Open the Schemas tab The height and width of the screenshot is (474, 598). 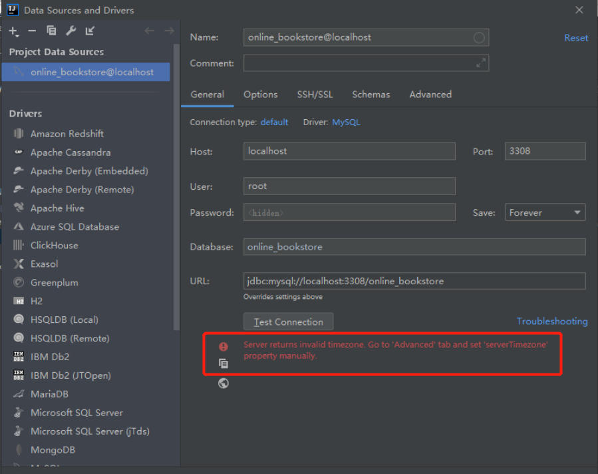pyautogui.click(x=371, y=95)
